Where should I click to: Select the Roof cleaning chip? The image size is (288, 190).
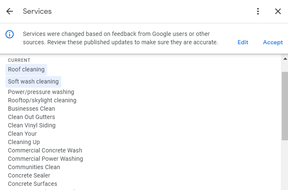pos(26,69)
